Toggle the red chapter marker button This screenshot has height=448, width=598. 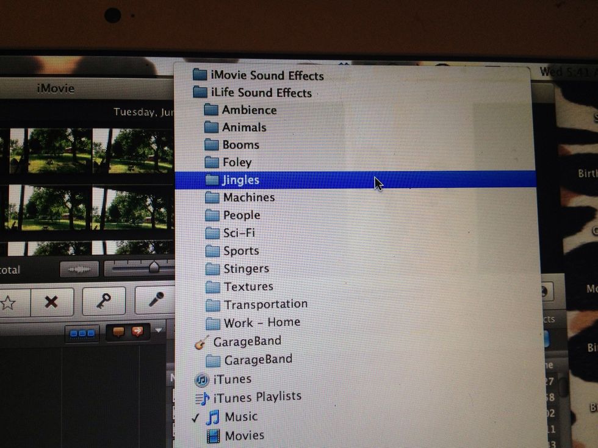tap(137, 331)
